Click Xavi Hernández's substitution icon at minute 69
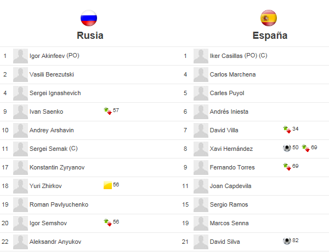 coord(306,148)
